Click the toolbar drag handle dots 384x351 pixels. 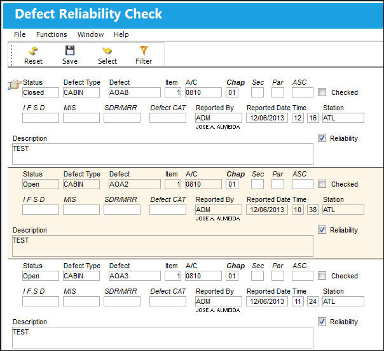point(11,55)
